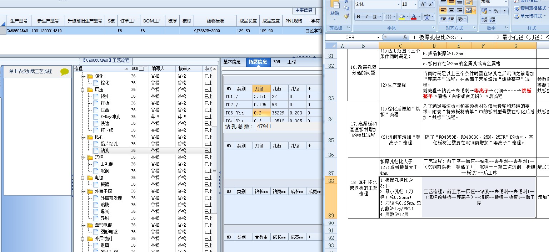Select the 图形电镀 child process node

[x=109, y=232]
